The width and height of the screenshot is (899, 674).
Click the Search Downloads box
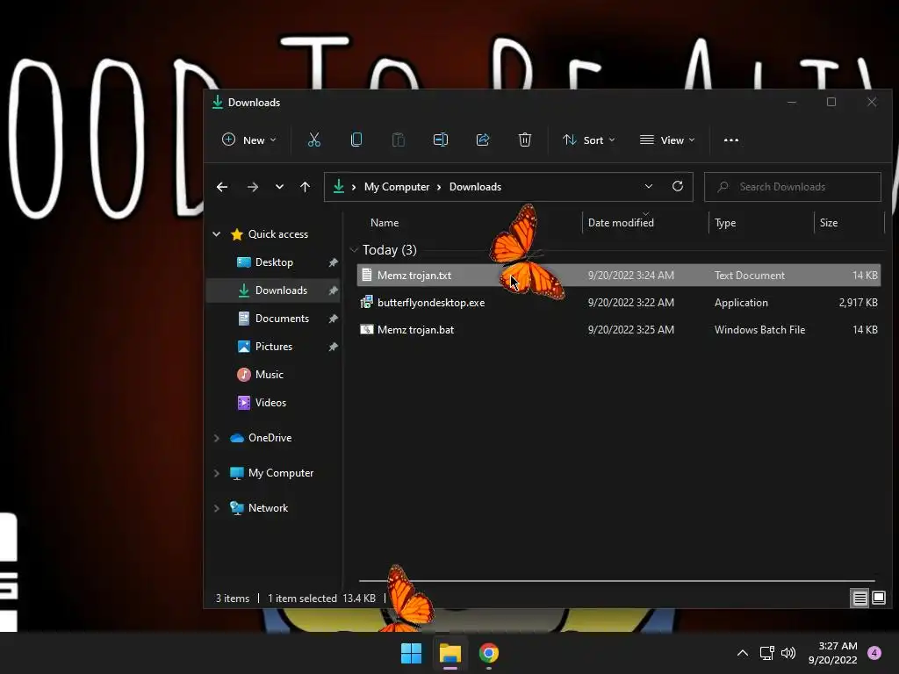coord(793,187)
